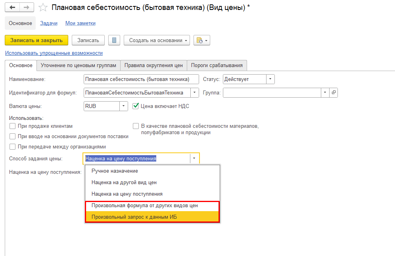This screenshot has height=256, width=395.
Task: Check При передаче между организациями option
Action: pos(12,147)
